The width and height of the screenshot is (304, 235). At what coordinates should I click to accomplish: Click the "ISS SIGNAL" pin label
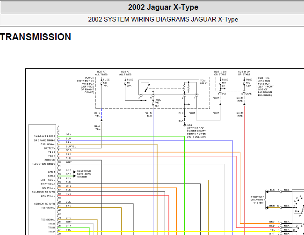(x=48, y=208)
